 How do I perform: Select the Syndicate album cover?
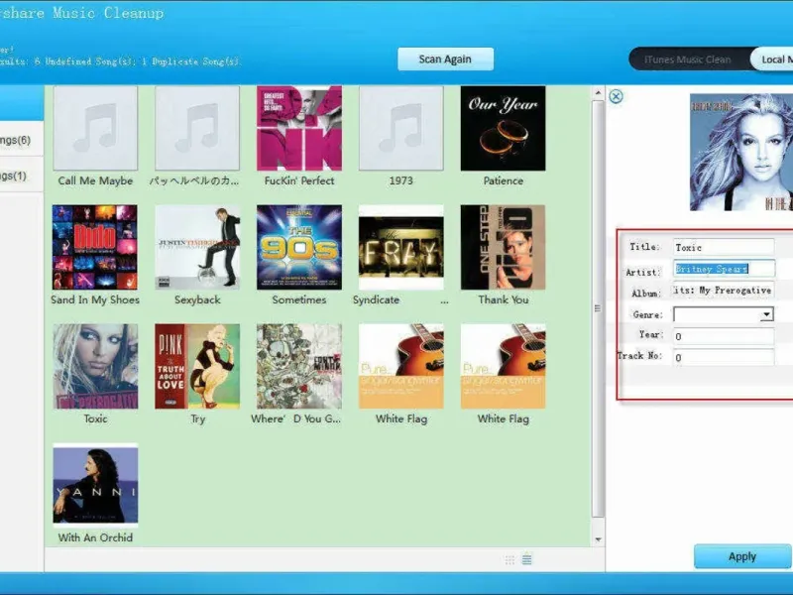pyautogui.click(x=401, y=247)
